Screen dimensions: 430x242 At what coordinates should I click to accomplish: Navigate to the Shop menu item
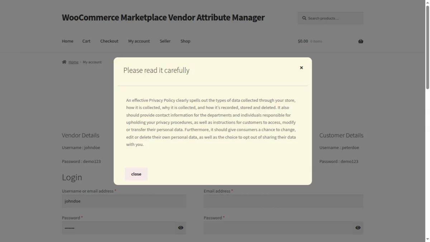(x=185, y=41)
